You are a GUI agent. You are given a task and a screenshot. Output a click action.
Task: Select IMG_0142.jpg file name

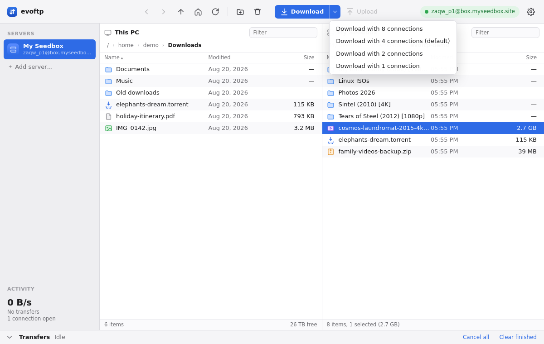[x=136, y=128]
